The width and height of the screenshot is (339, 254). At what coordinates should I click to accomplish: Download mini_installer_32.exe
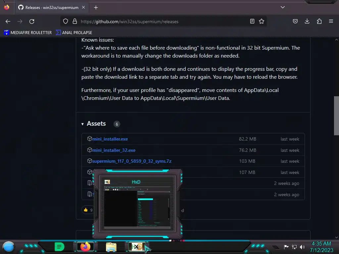pyautogui.click(x=114, y=150)
